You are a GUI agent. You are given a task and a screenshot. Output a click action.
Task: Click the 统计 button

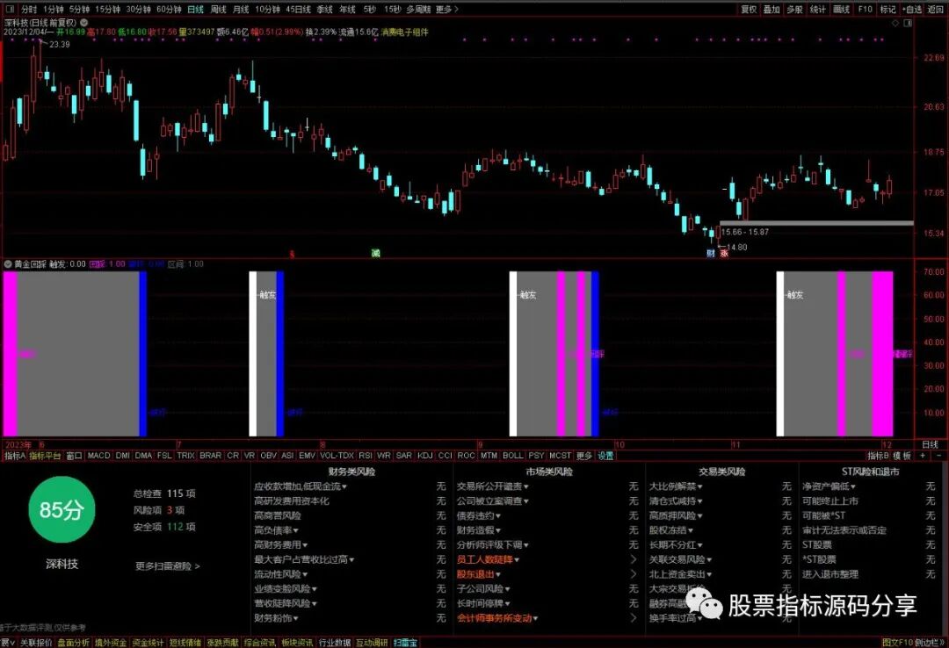(818, 9)
